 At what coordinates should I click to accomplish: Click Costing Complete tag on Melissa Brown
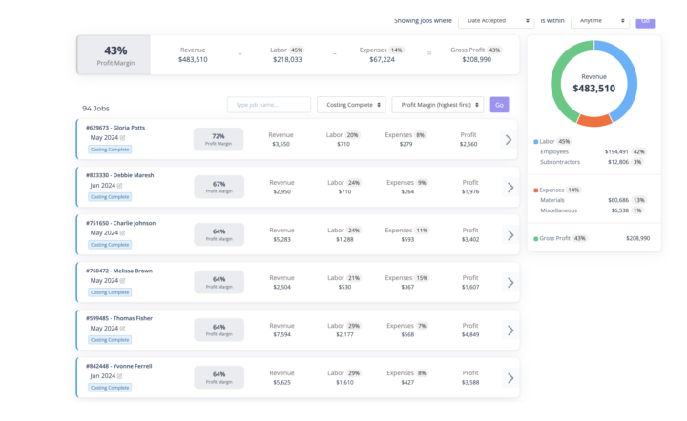(x=110, y=292)
